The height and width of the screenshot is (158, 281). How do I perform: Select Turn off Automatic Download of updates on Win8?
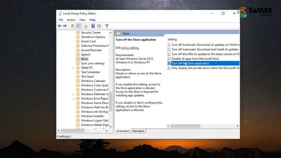click(x=205, y=45)
